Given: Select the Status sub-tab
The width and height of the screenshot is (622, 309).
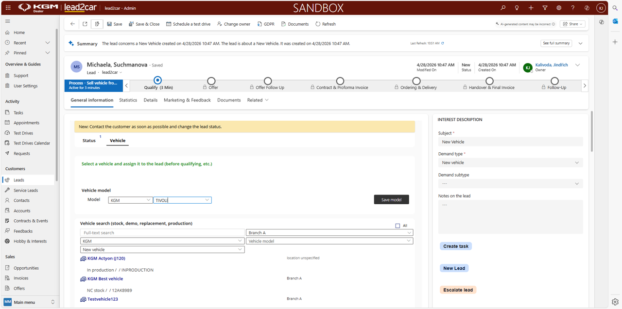Looking at the screenshot, I should pyautogui.click(x=89, y=141).
